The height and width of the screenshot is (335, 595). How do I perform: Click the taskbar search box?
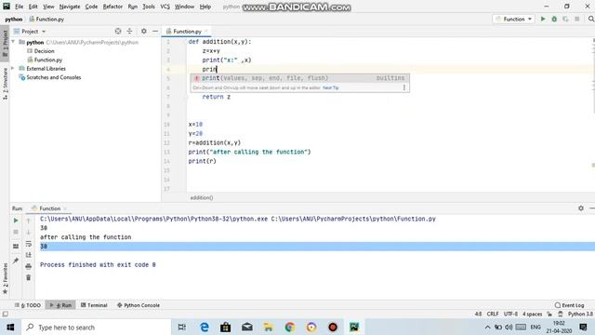coord(96,327)
